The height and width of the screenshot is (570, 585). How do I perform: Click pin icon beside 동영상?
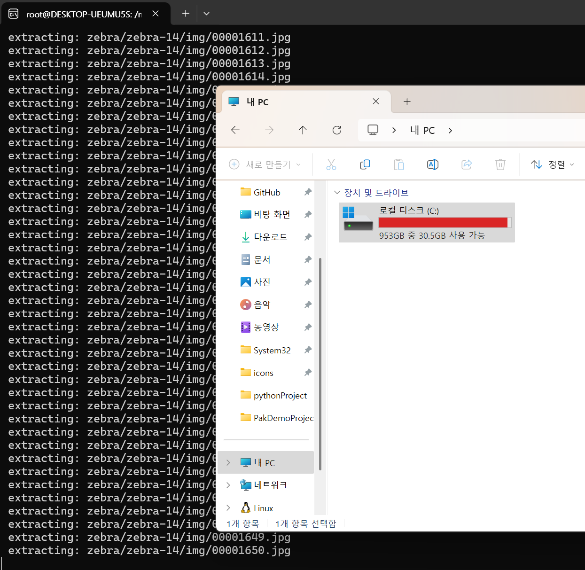[308, 328]
